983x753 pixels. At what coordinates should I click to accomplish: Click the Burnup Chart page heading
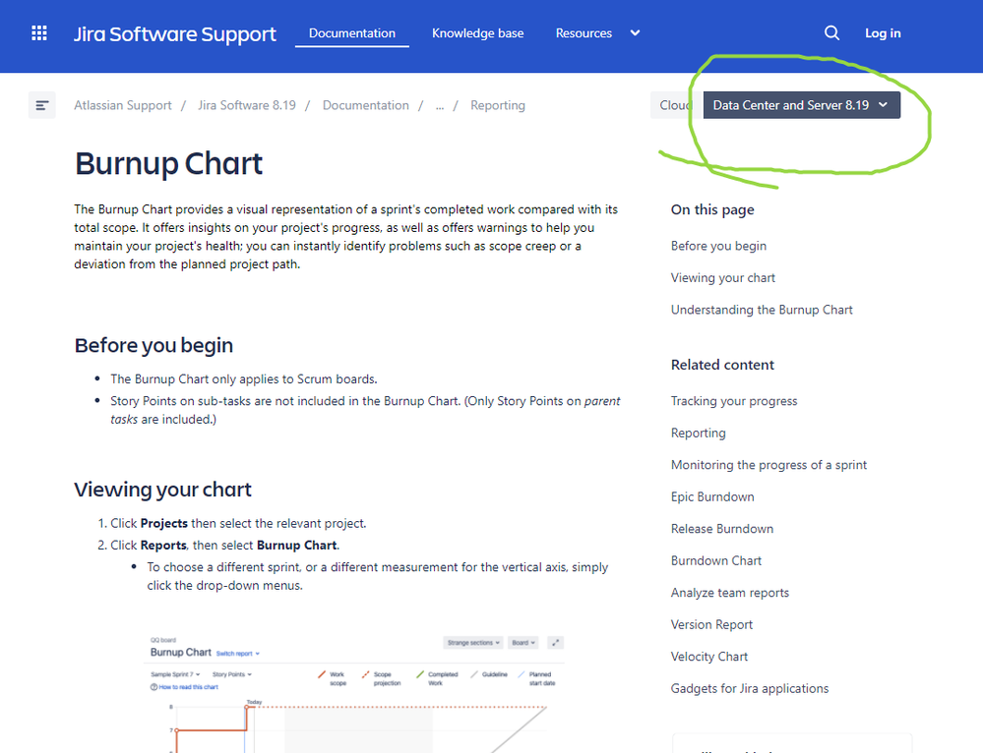[168, 163]
